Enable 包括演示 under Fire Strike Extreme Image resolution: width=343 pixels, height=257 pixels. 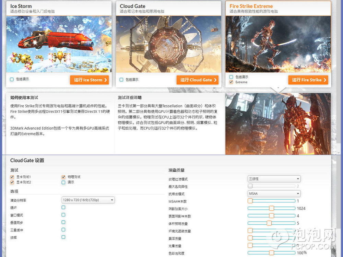click(x=231, y=77)
